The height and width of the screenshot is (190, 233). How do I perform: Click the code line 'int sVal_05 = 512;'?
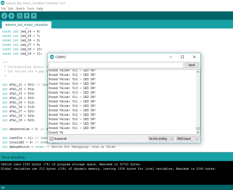18,102
